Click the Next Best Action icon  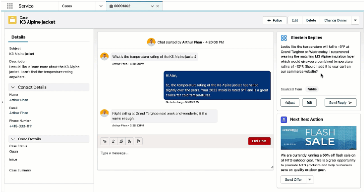284,120
